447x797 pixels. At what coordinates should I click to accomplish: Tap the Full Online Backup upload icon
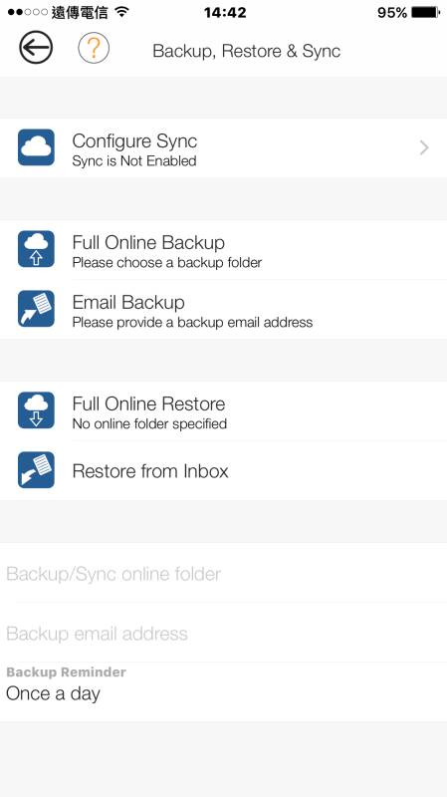pyautogui.click(x=36, y=249)
